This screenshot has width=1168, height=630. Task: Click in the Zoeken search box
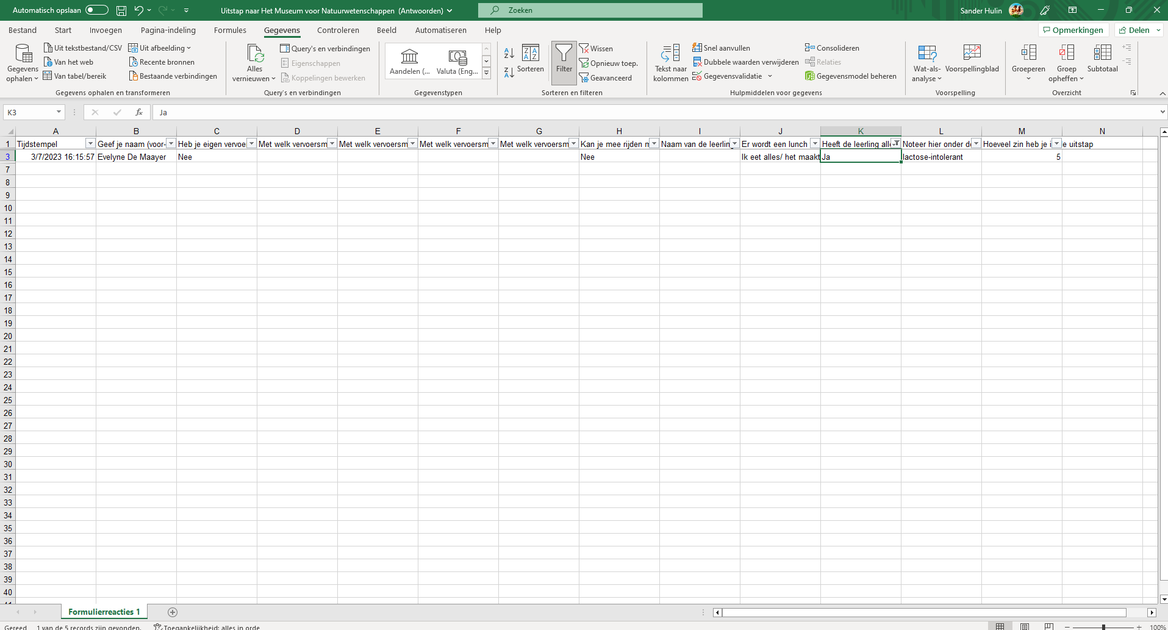590,10
